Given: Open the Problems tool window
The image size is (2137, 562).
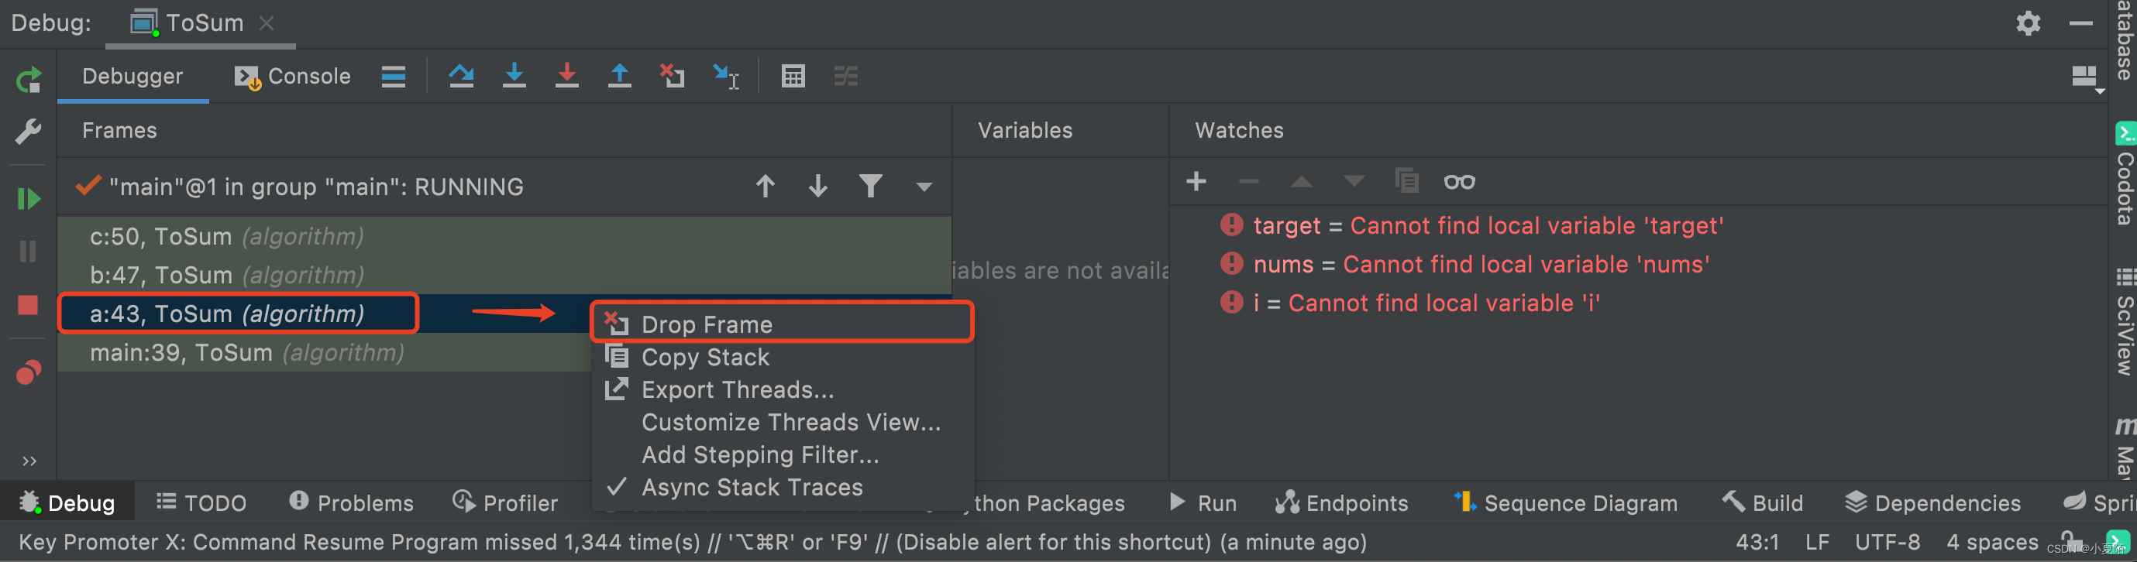Looking at the screenshot, I should click(351, 502).
